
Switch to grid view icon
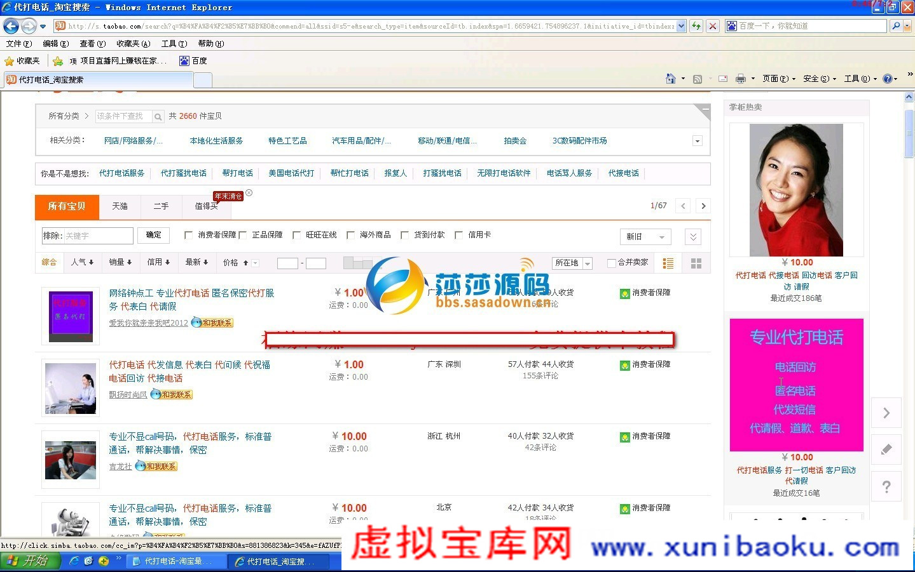696,263
